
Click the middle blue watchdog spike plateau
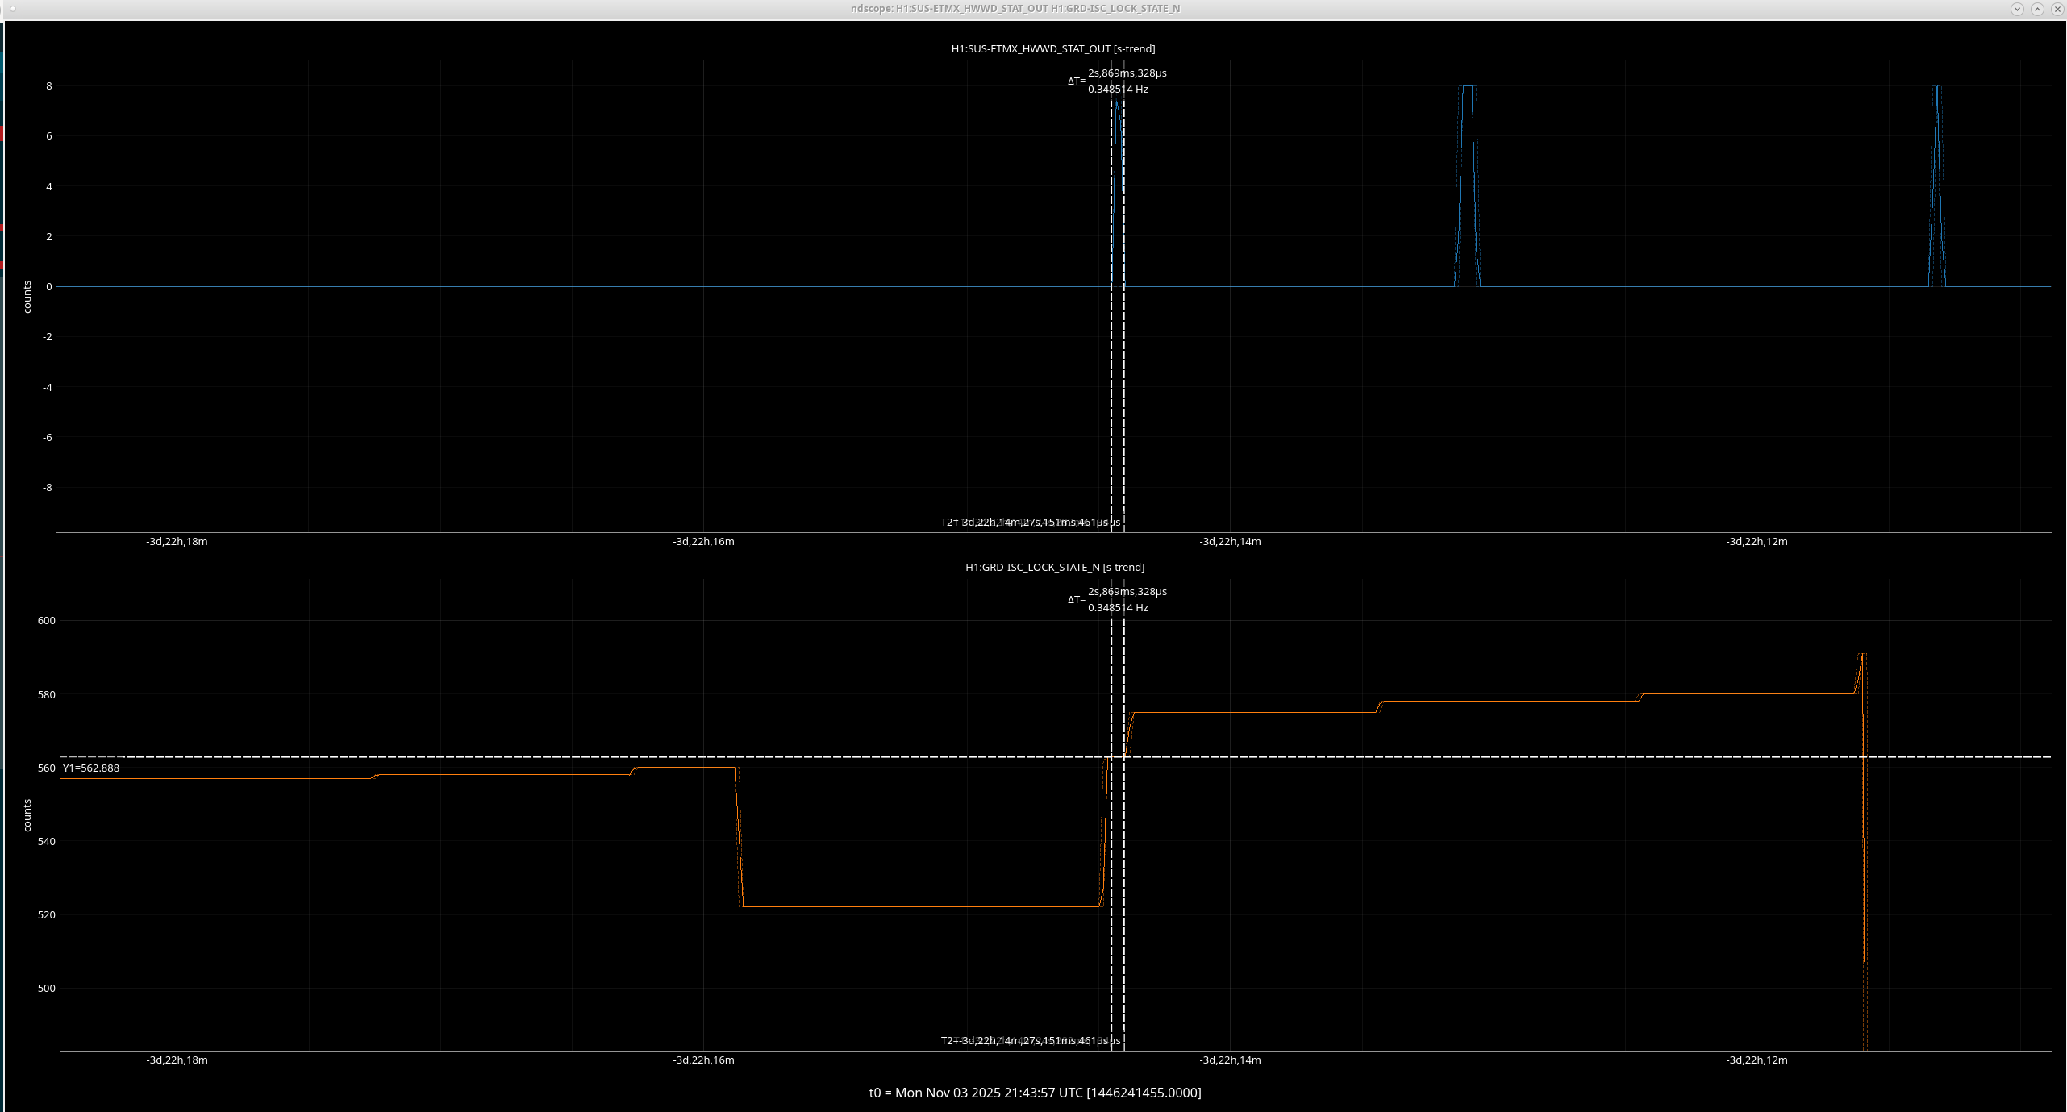(x=1467, y=86)
